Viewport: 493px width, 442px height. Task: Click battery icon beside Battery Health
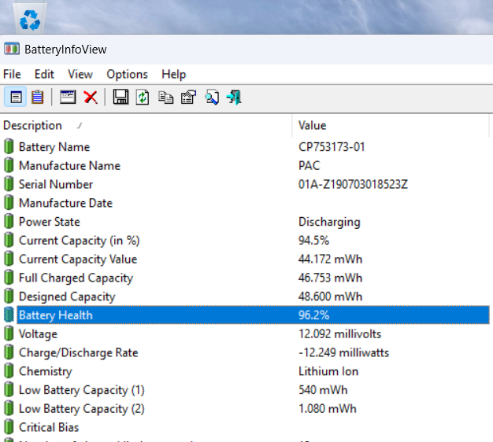tap(9, 315)
